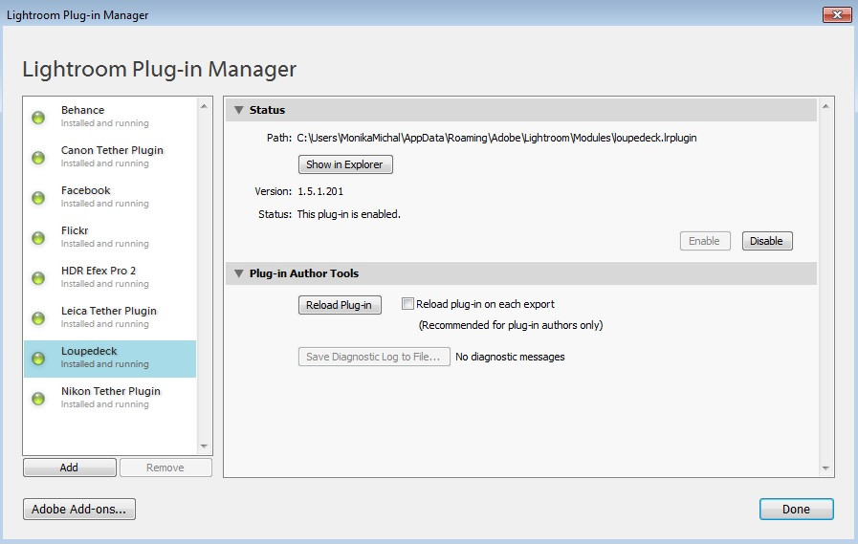Click the details panel scroll up arrow
This screenshot has width=858, height=544.
pos(825,106)
